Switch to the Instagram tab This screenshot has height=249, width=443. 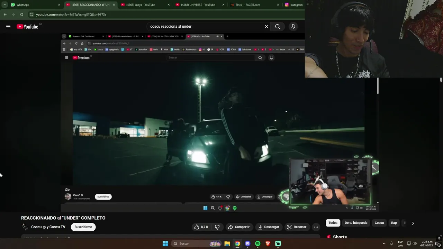293,5
